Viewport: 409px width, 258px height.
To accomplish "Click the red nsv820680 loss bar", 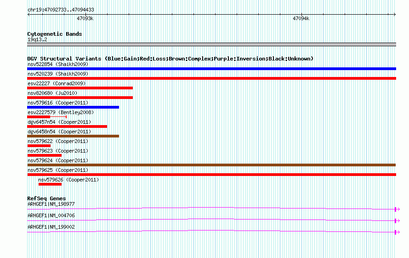I will coord(80,98).
